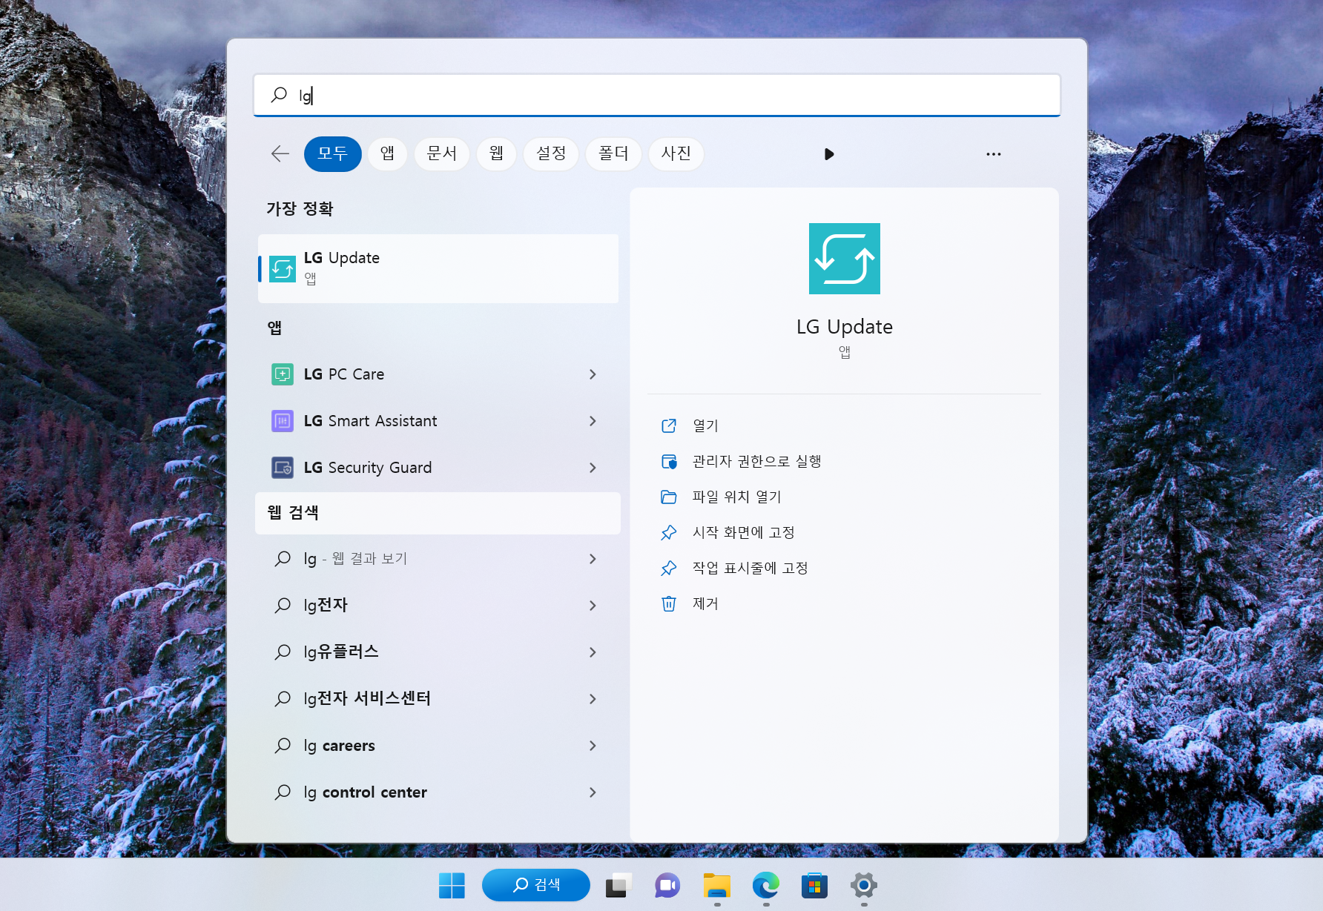Image resolution: width=1323 pixels, height=911 pixels.
Task: Open the Chat app on the taskbar
Action: (x=667, y=885)
